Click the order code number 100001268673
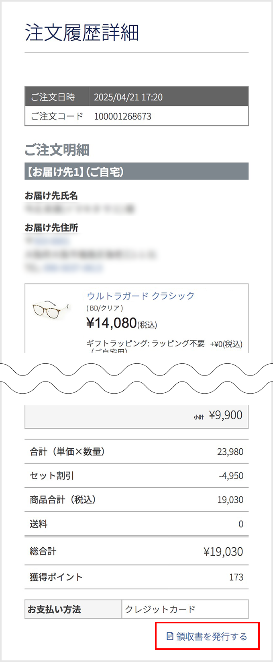The image size is (273, 662). (122, 116)
